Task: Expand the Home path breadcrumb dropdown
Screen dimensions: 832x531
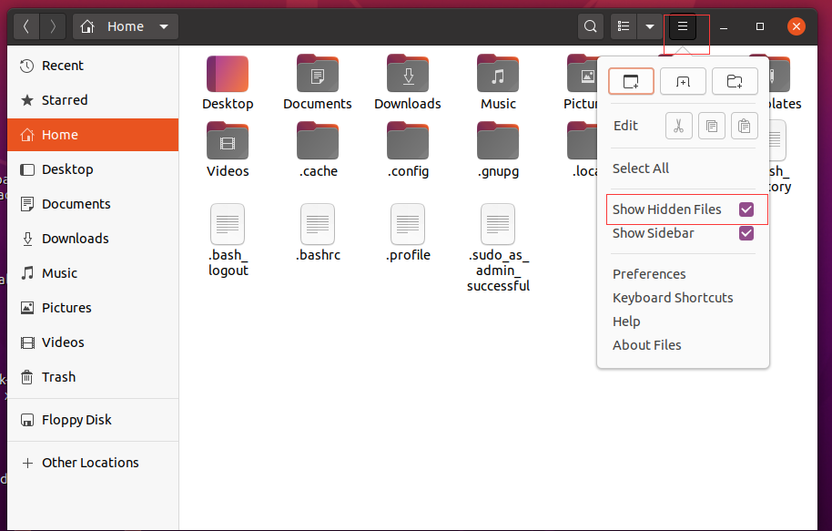Action: pos(164,26)
